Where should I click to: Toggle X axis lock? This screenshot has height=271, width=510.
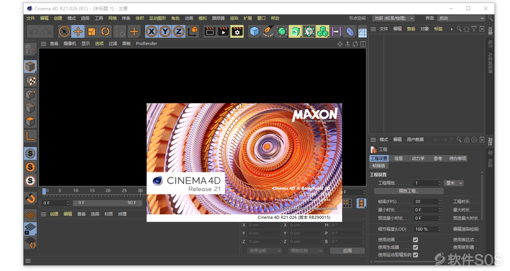click(x=152, y=31)
